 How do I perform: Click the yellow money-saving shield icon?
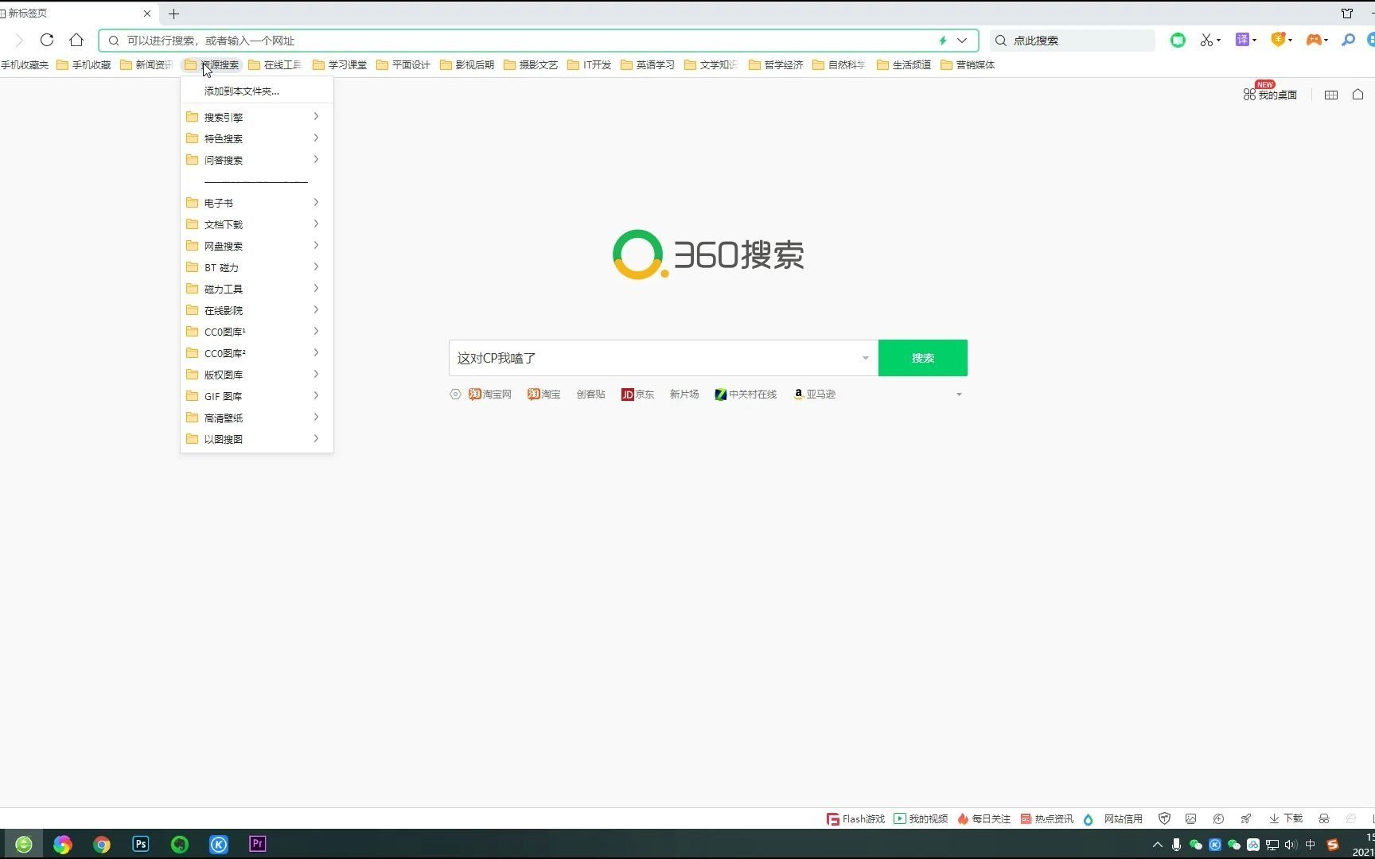[1278, 40]
